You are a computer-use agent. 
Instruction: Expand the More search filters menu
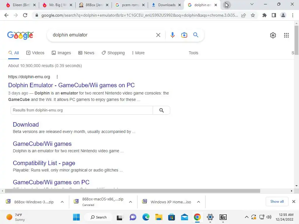[138, 53]
